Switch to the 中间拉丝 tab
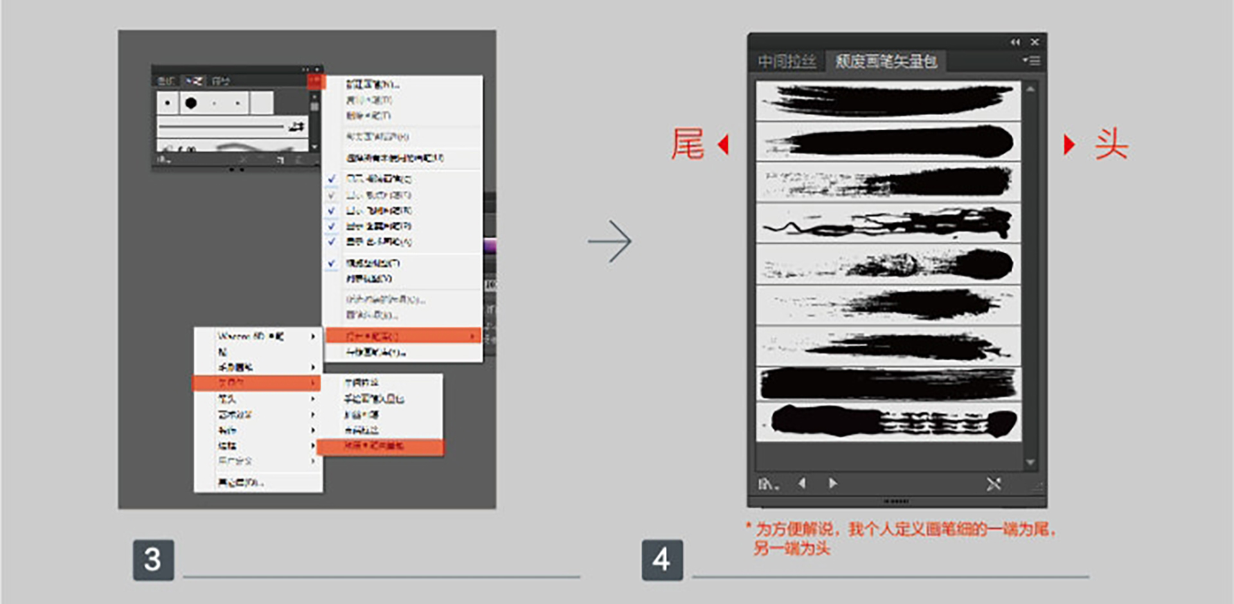Image resolution: width=1234 pixels, height=604 pixels. coord(787,62)
